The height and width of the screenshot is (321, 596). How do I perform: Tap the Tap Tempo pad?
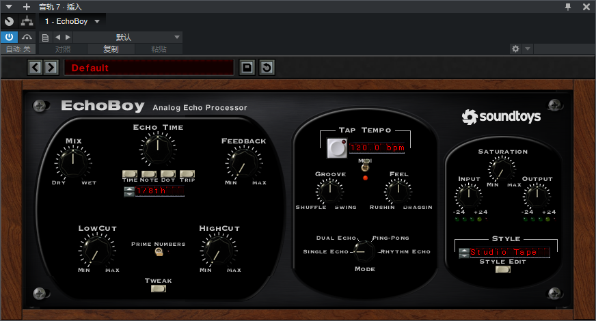[x=337, y=148]
